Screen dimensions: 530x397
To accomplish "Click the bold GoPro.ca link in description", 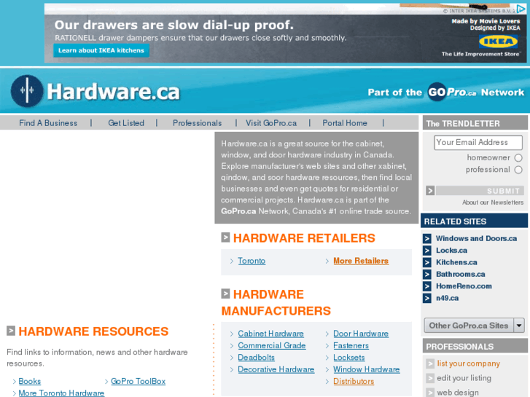I will click(x=238, y=211).
